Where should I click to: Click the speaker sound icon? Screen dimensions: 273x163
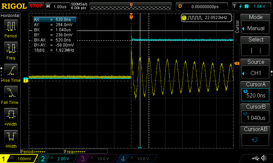coord(264,158)
